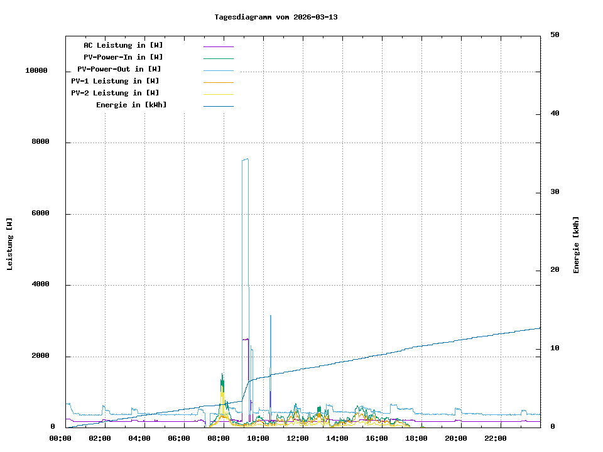Click the 50 tick on the energy axis
The image size is (603, 452).
click(555, 35)
